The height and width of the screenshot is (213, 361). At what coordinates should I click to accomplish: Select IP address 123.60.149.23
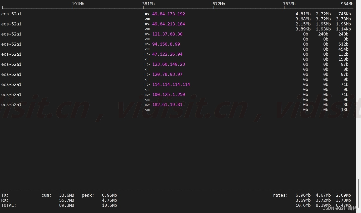(169, 64)
